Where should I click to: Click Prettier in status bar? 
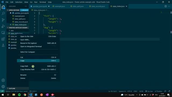tap(158, 91)
